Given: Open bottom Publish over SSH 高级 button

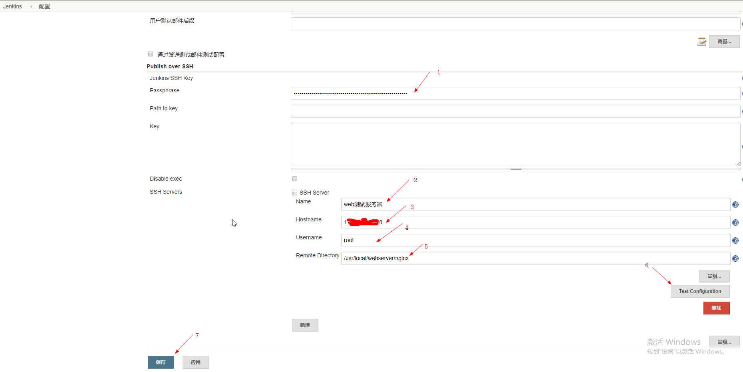Looking at the screenshot, I should [x=724, y=342].
